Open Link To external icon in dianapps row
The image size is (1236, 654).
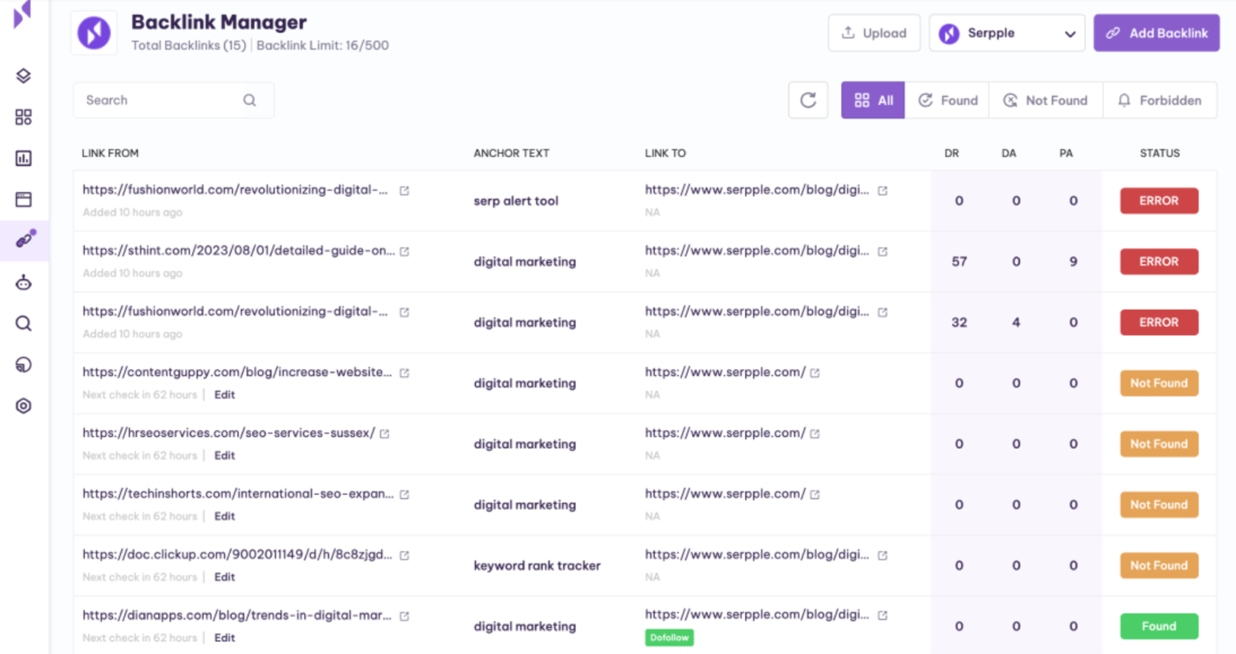pos(883,616)
